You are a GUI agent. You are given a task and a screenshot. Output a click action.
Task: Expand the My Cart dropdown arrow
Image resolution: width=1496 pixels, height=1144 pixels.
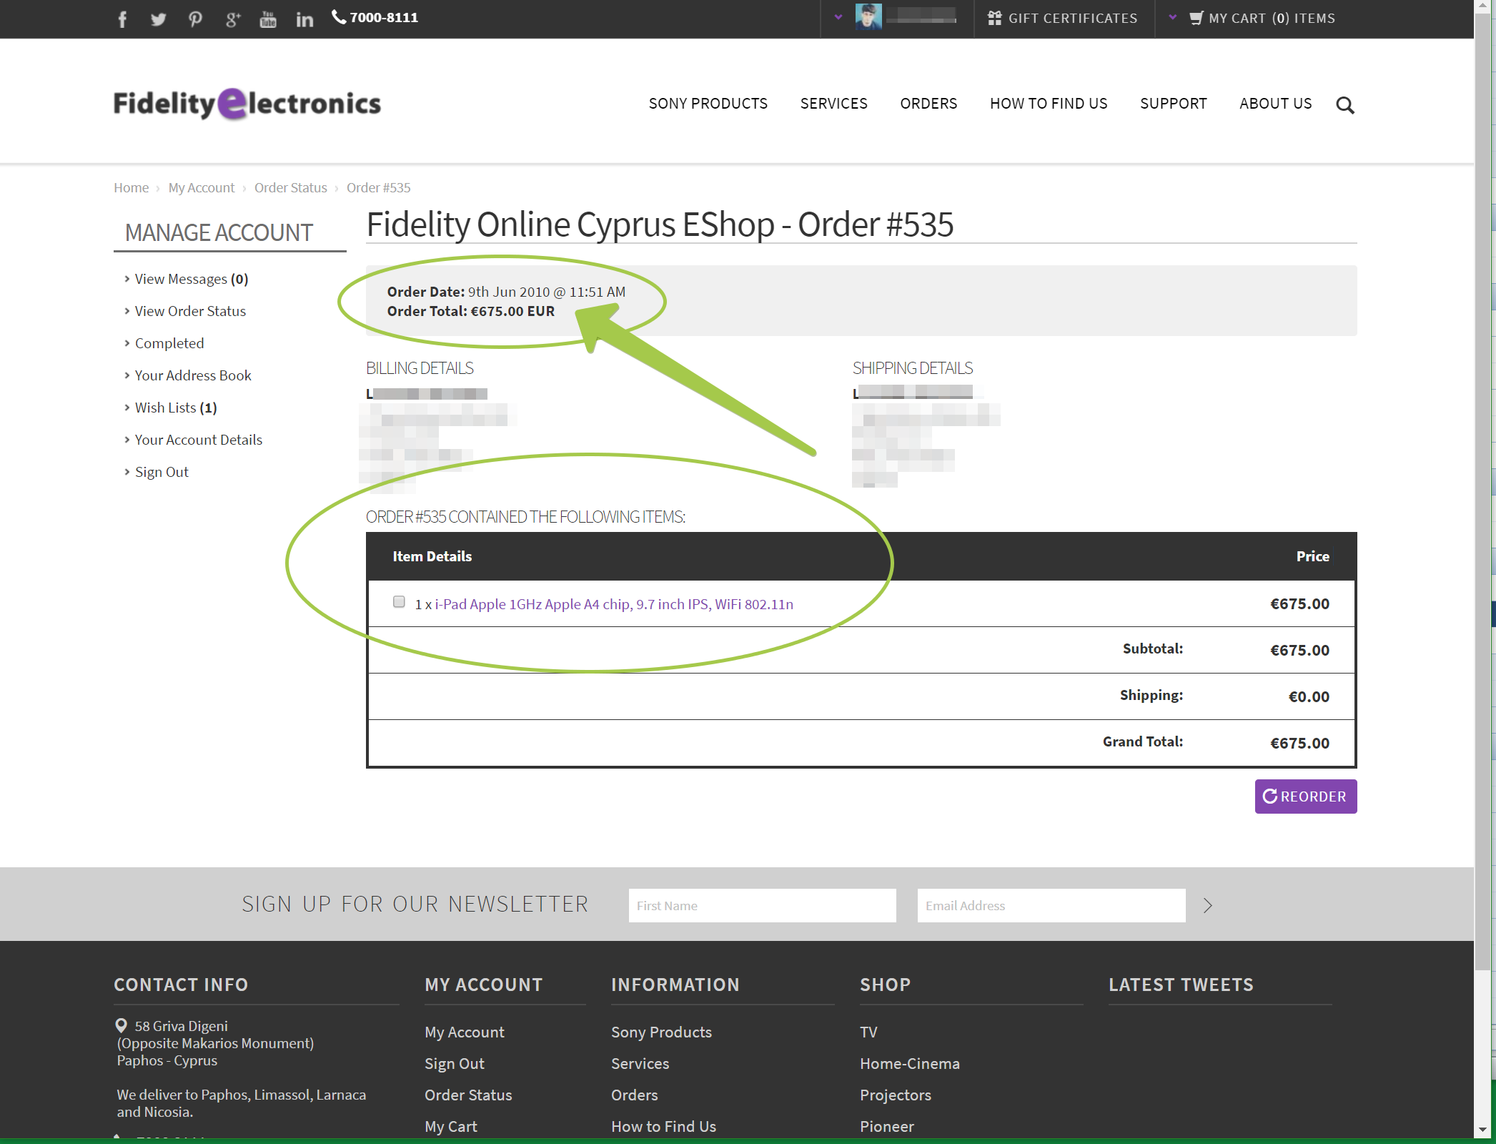[1173, 17]
